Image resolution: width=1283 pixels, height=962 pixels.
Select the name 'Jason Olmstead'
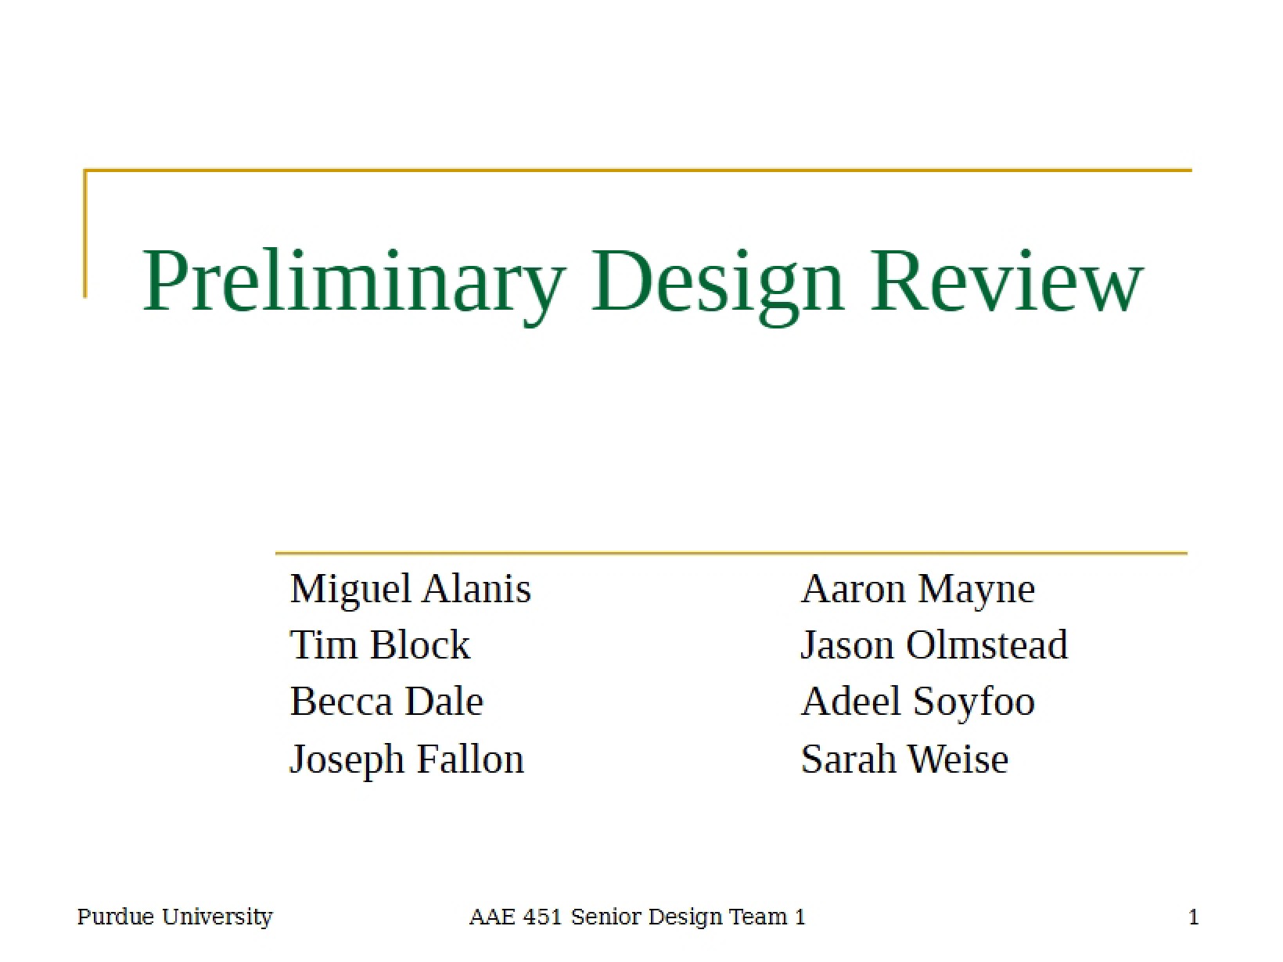tap(934, 645)
